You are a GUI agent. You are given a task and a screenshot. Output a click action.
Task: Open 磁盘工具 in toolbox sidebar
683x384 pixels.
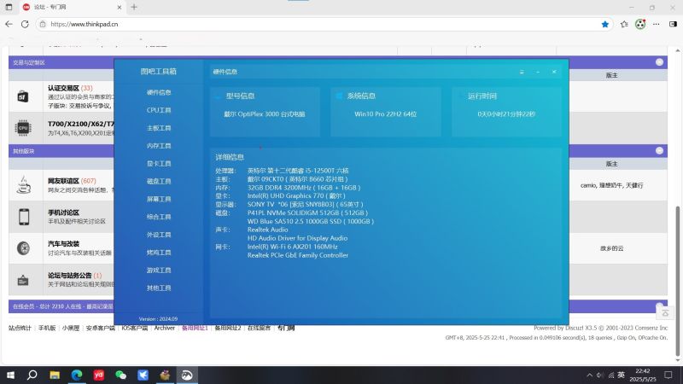click(x=159, y=181)
